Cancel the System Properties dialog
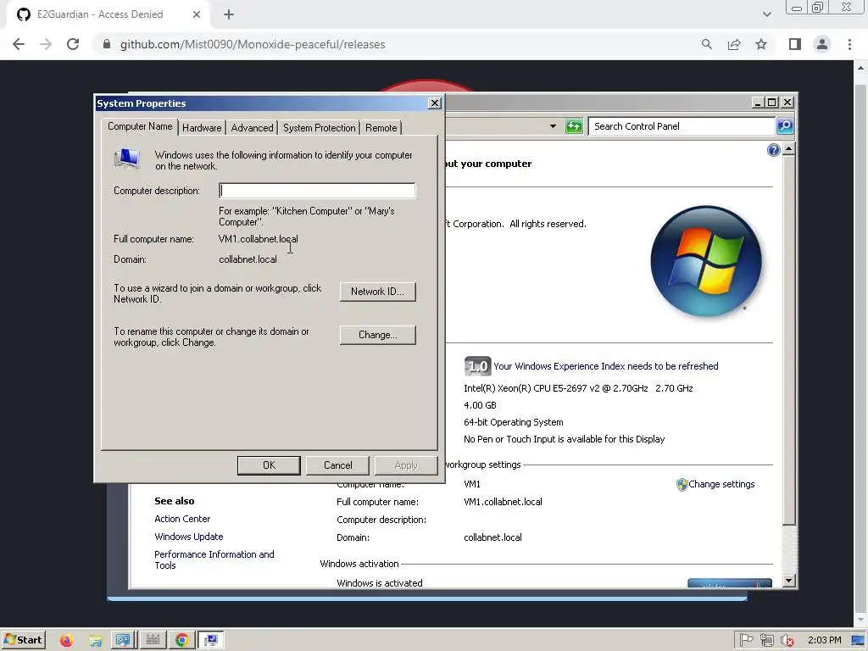This screenshot has width=868, height=651. click(337, 465)
